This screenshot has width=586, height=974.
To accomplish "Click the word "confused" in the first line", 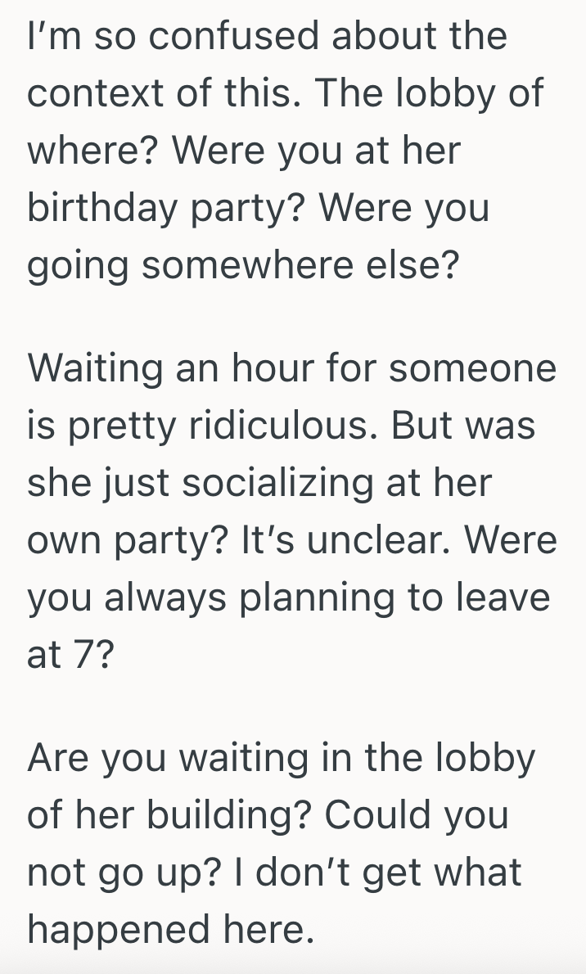I will click(x=208, y=37).
